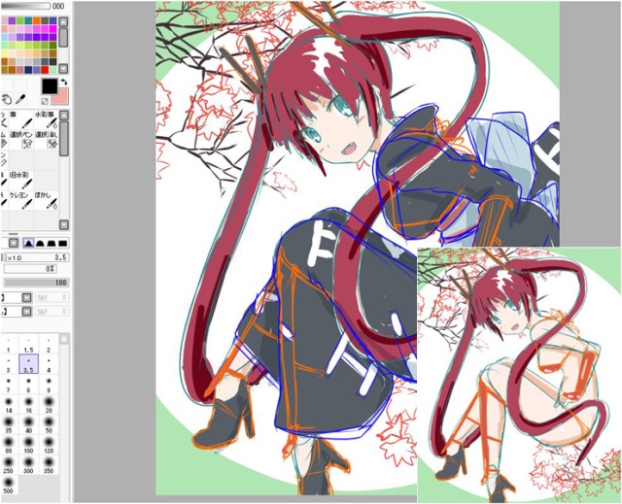
Task: Click the black foreground color box
Action: 48,88
